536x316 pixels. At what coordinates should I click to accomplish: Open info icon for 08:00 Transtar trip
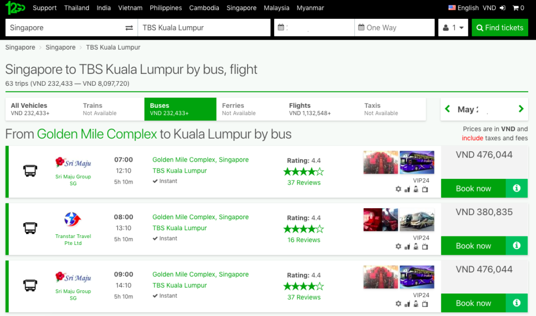(517, 246)
